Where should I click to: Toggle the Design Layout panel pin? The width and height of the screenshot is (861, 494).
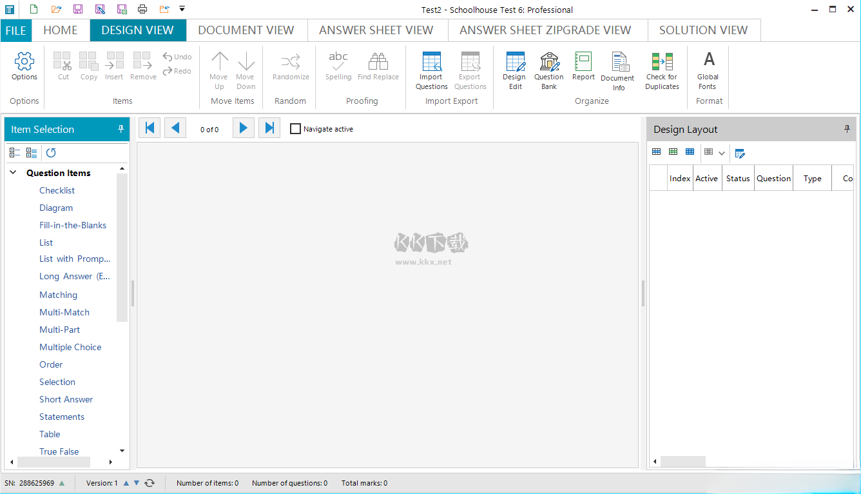pos(847,129)
